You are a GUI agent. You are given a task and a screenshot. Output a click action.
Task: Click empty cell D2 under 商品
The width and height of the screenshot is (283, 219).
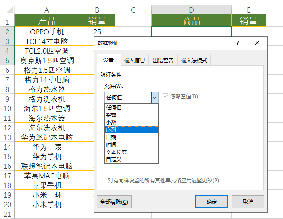(x=191, y=31)
